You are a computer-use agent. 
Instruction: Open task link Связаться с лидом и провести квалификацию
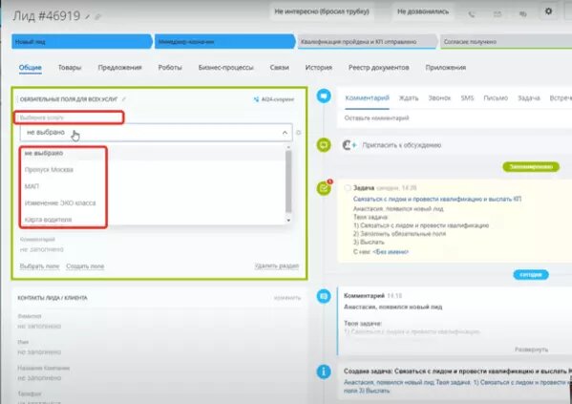437,200
